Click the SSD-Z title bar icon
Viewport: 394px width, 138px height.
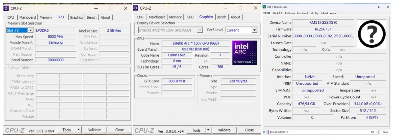[264, 7]
